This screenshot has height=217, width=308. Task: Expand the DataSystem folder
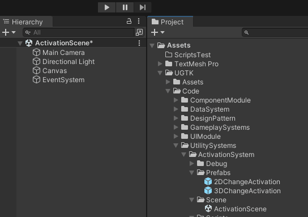click(x=176, y=109)
